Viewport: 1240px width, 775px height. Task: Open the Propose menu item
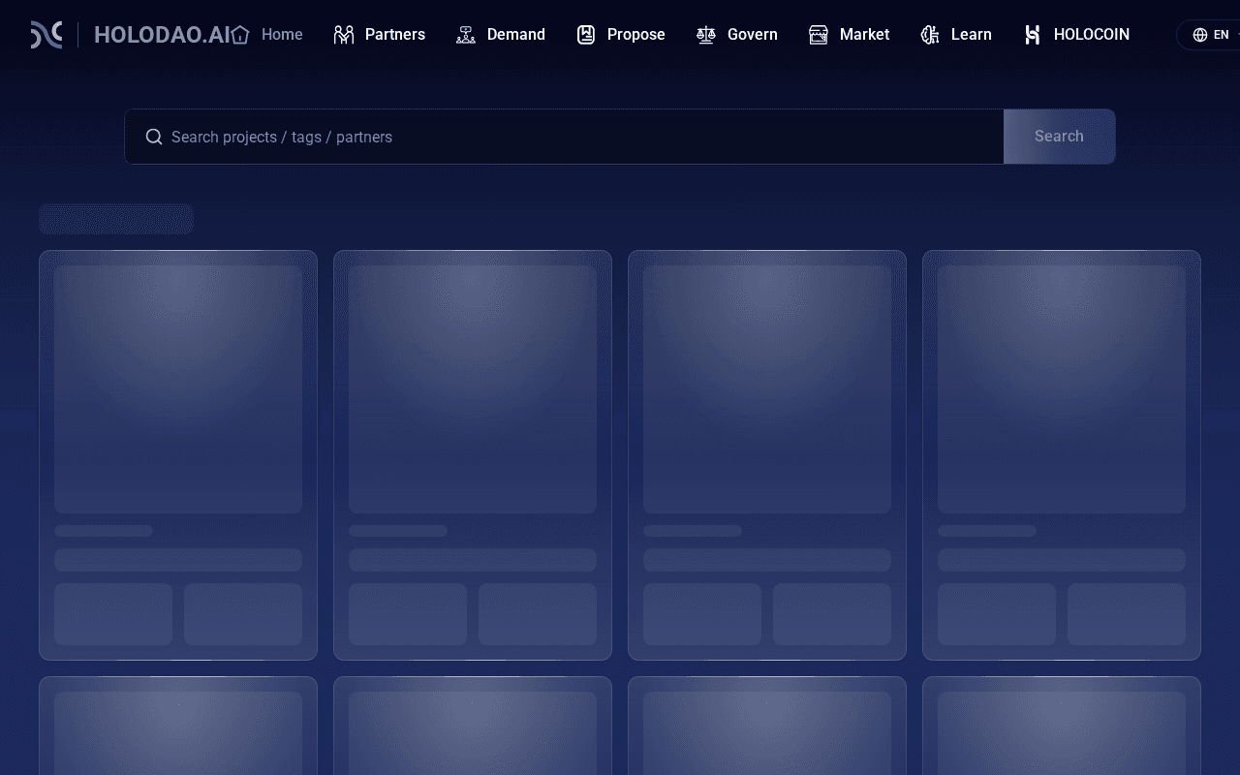(x=636, y=35)
